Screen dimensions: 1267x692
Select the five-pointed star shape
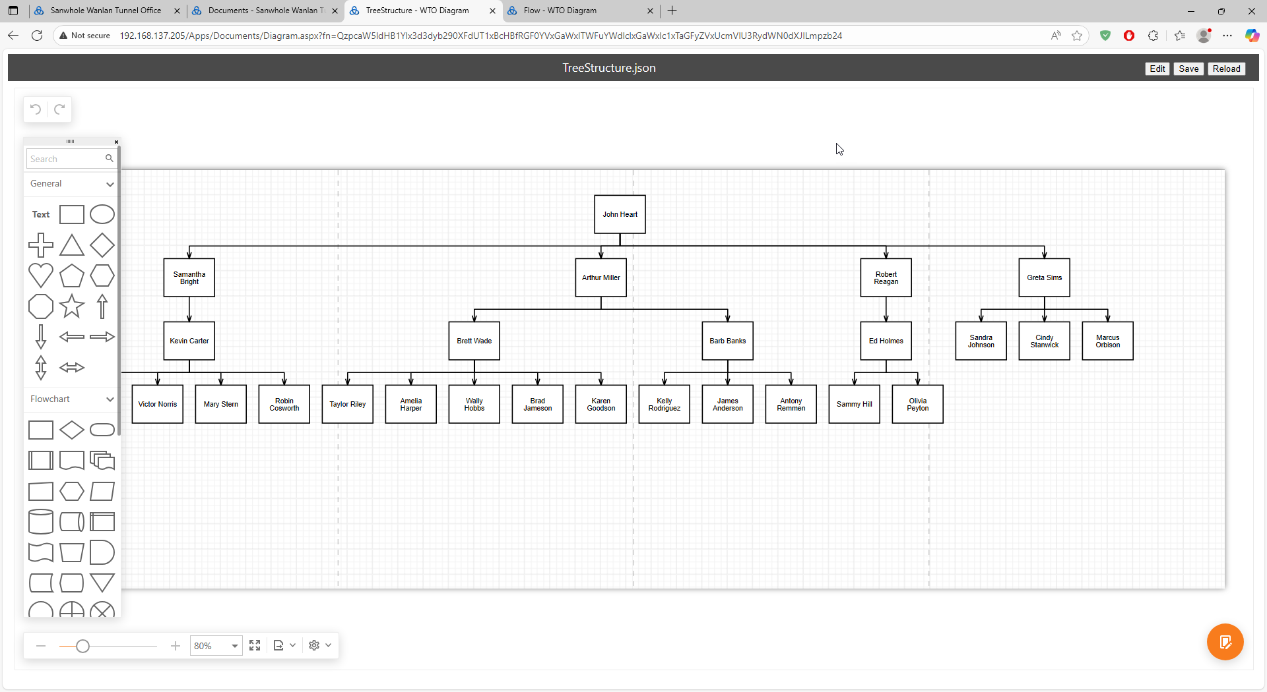71,306
